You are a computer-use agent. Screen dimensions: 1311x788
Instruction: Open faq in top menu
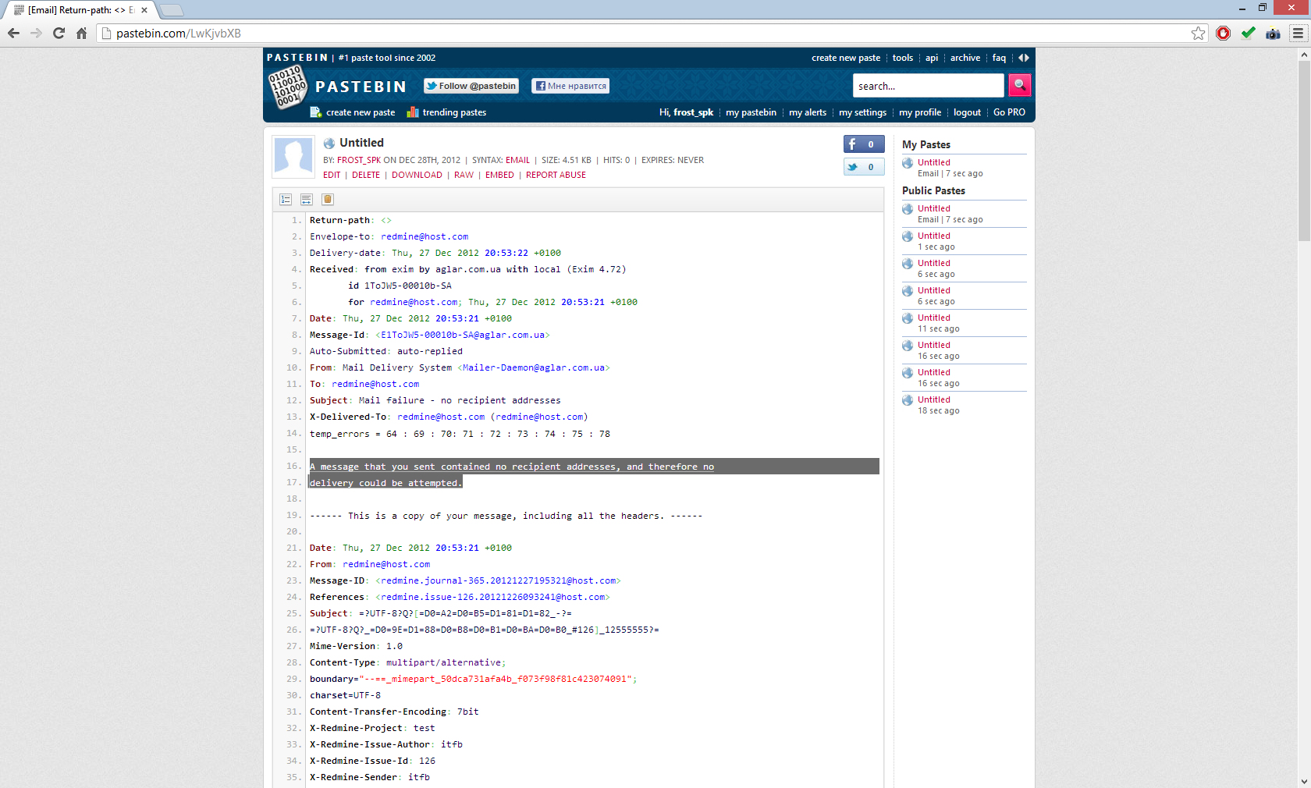click(x=999, y=58)
